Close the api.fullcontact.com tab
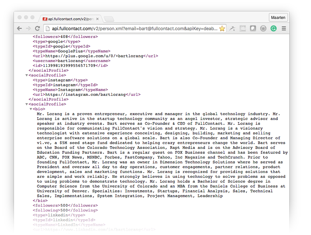This screenshot has height=235, width=311. (97, 19)
